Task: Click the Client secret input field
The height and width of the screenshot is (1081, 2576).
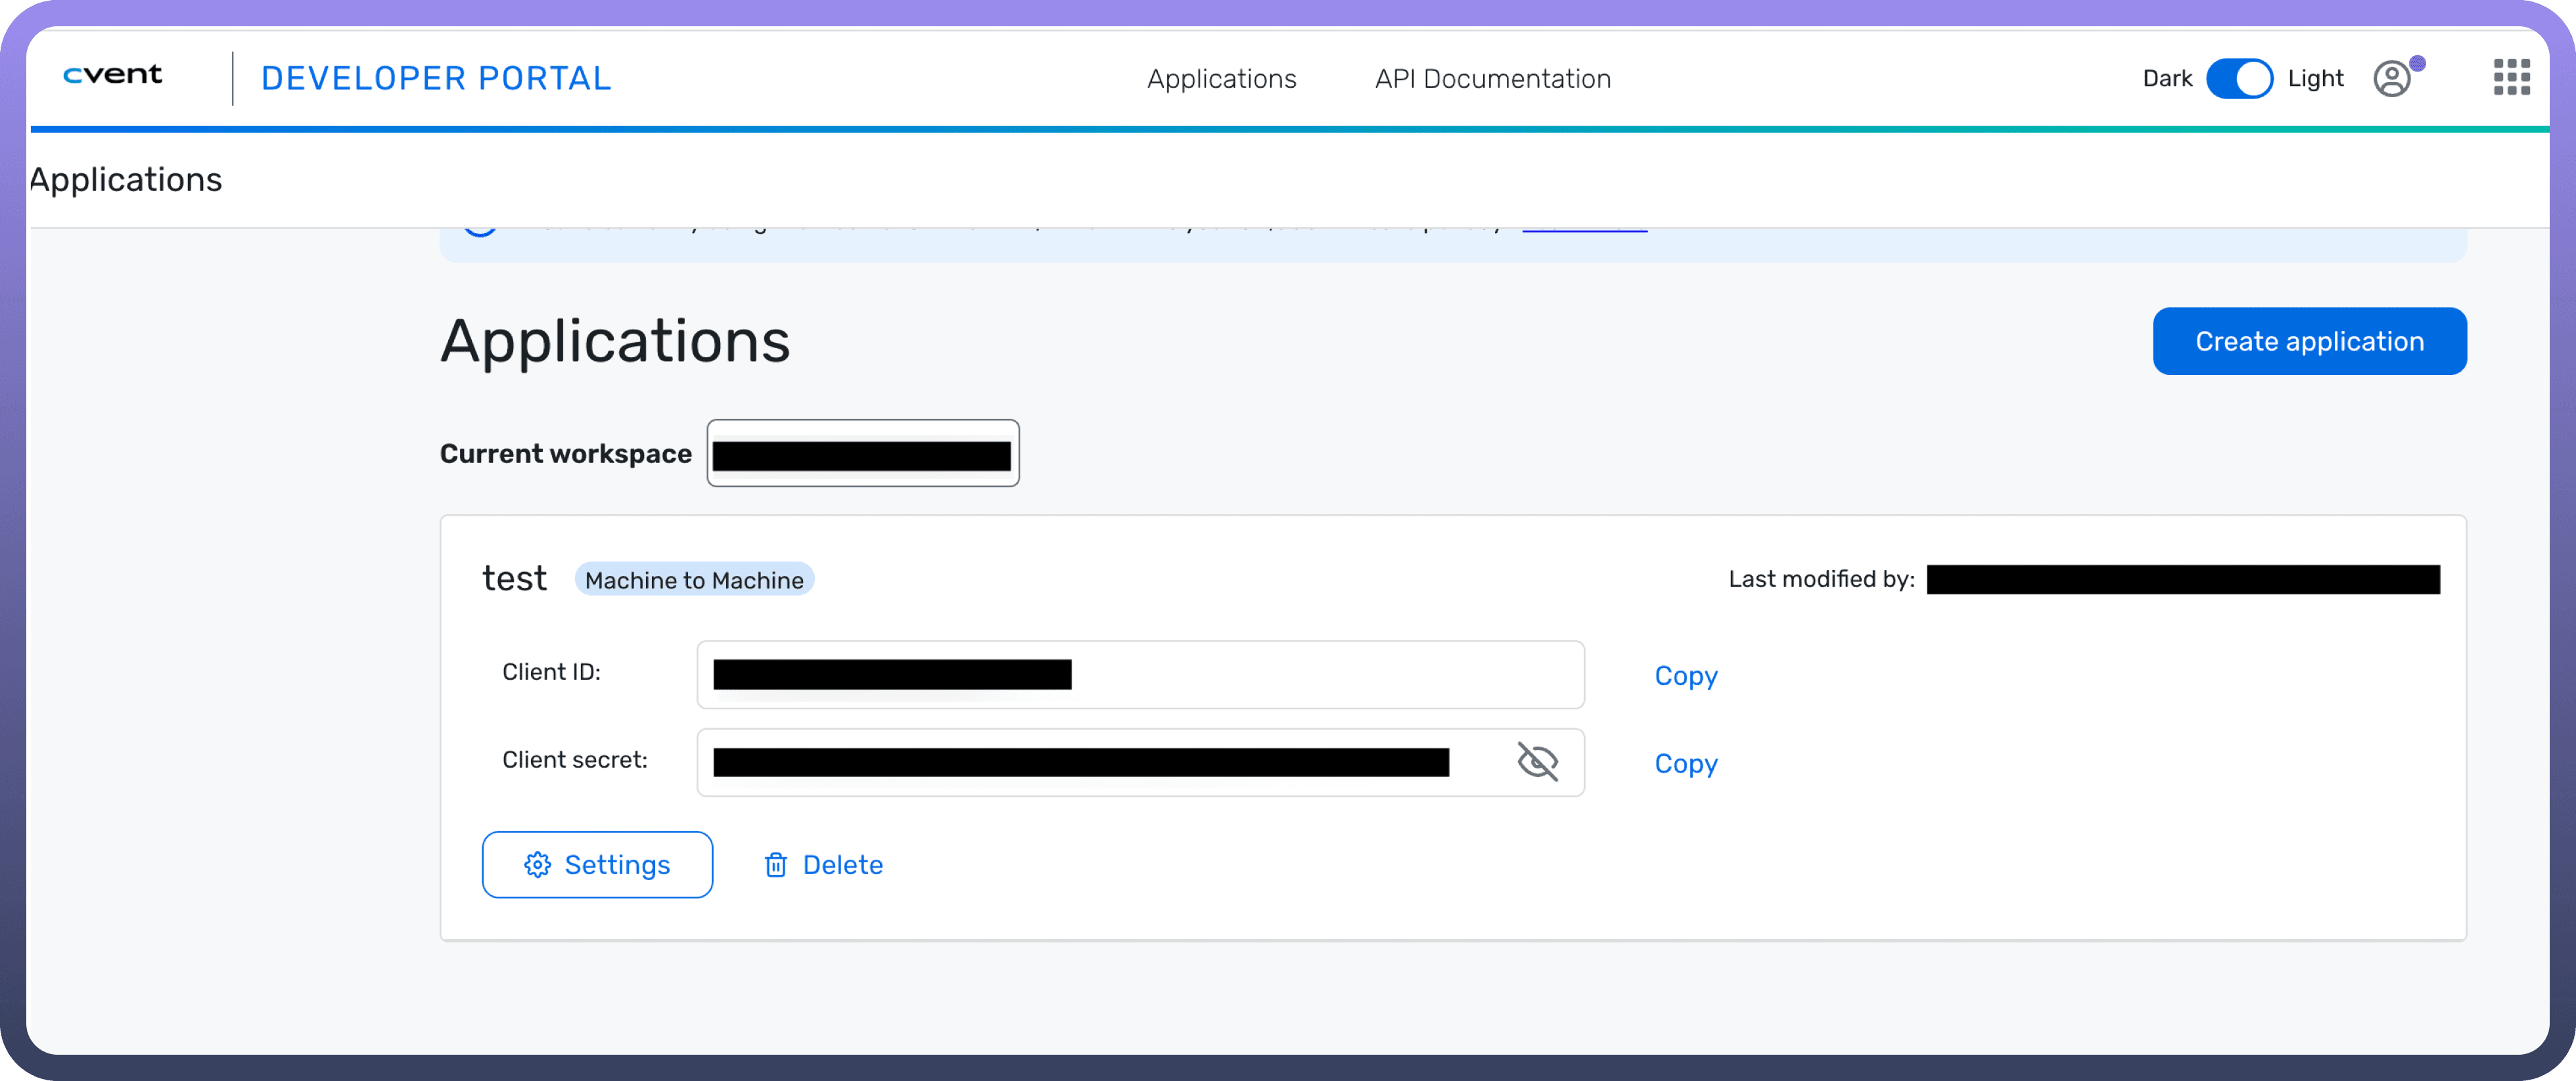Action: 1100,763
